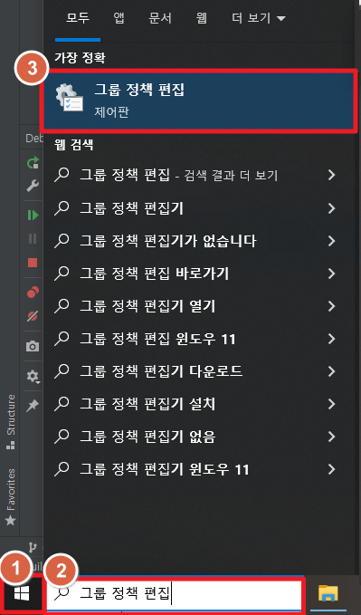The width and height of the screenshot is (361, 615).
Task: Click the red Stop icon in the IDE
Action: coord(33,263)
